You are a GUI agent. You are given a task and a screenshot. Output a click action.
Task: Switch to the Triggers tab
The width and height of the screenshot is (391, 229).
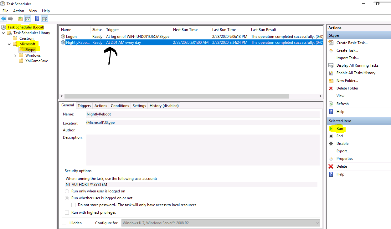pos(84,106)
